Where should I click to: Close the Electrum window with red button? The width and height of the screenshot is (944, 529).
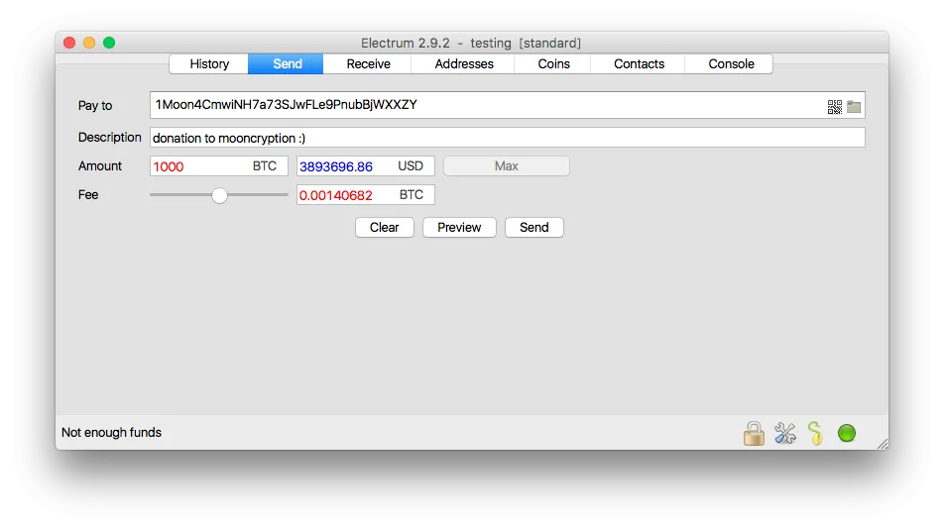pyautogui.click(x=69, y=43)
